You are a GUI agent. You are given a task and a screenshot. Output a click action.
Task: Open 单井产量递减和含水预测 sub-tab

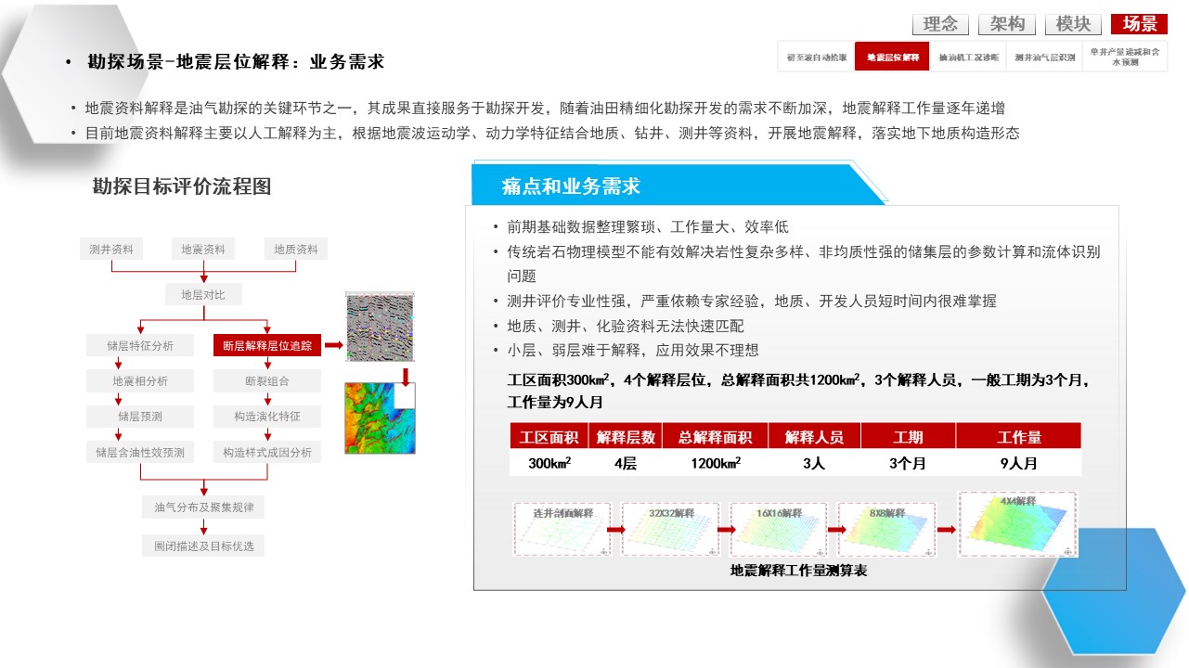click(x=1124, y=57)
